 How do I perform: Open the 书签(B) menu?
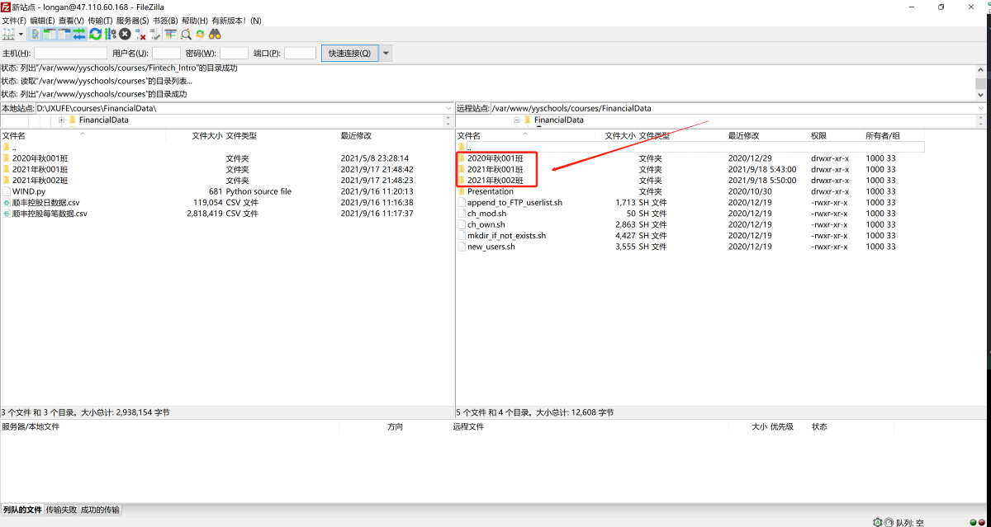(x=165, y=20)
